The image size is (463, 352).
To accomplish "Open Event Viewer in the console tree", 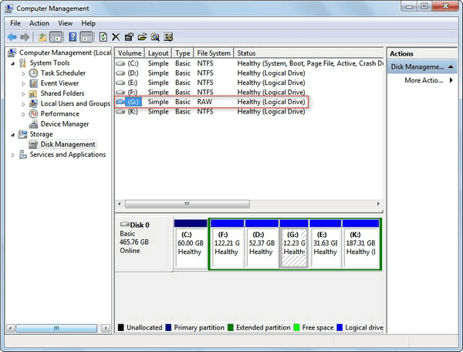I will click(59, 83).
